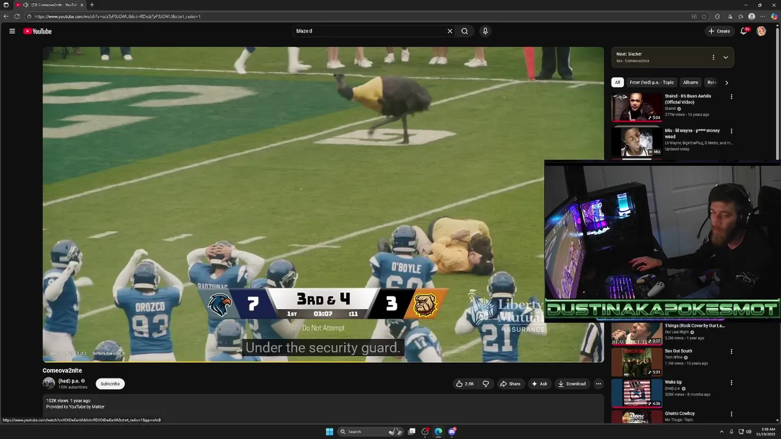Open Discord from the taskbar
Screen dimensions: 781x439
click(452, 432)
